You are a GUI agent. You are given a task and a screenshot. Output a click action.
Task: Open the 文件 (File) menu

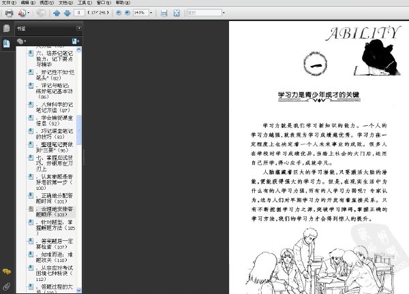click(x=9, y=3)
